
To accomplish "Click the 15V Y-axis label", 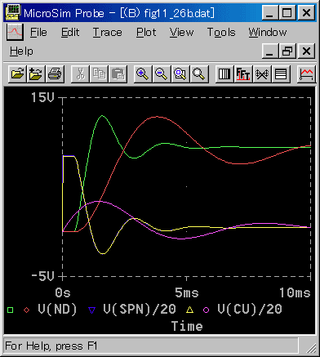I will pyautogui.click(x=42, y=97).
